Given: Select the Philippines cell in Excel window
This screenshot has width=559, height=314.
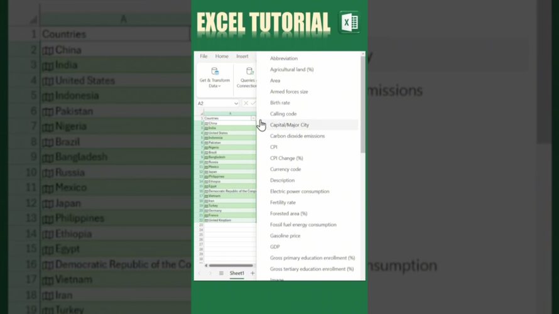Looking at the screenshot, I should click(230, 176).
